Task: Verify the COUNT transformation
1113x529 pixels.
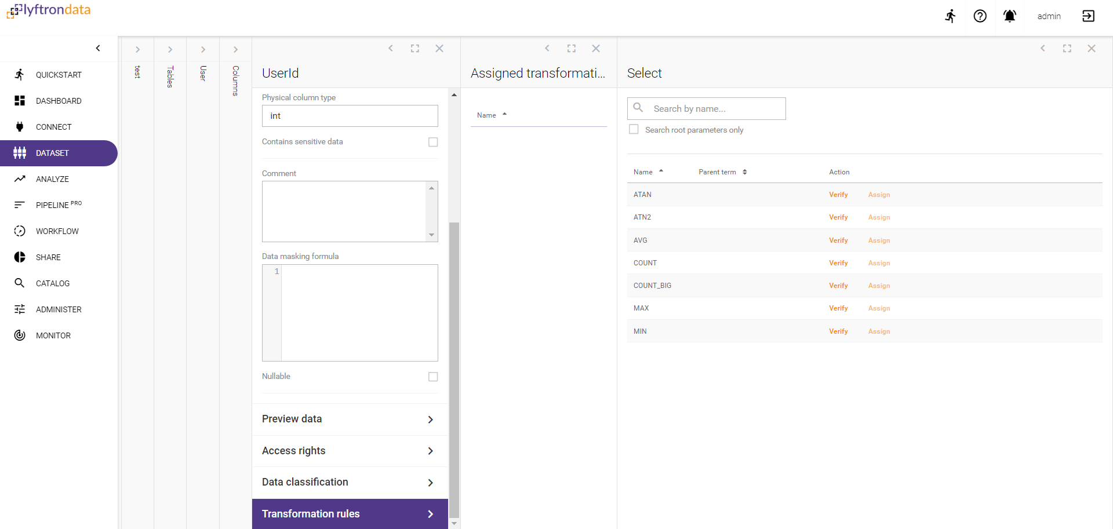Action: [x=838, y=263]
